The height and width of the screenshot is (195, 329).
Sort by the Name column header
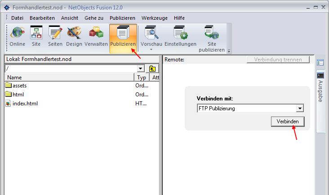tap(69, 78)
